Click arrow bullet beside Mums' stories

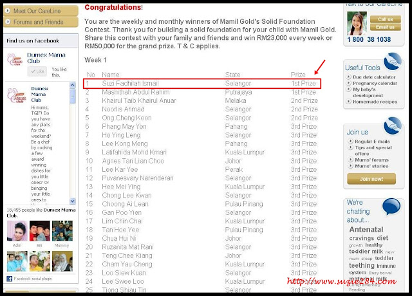pos(350,166)
